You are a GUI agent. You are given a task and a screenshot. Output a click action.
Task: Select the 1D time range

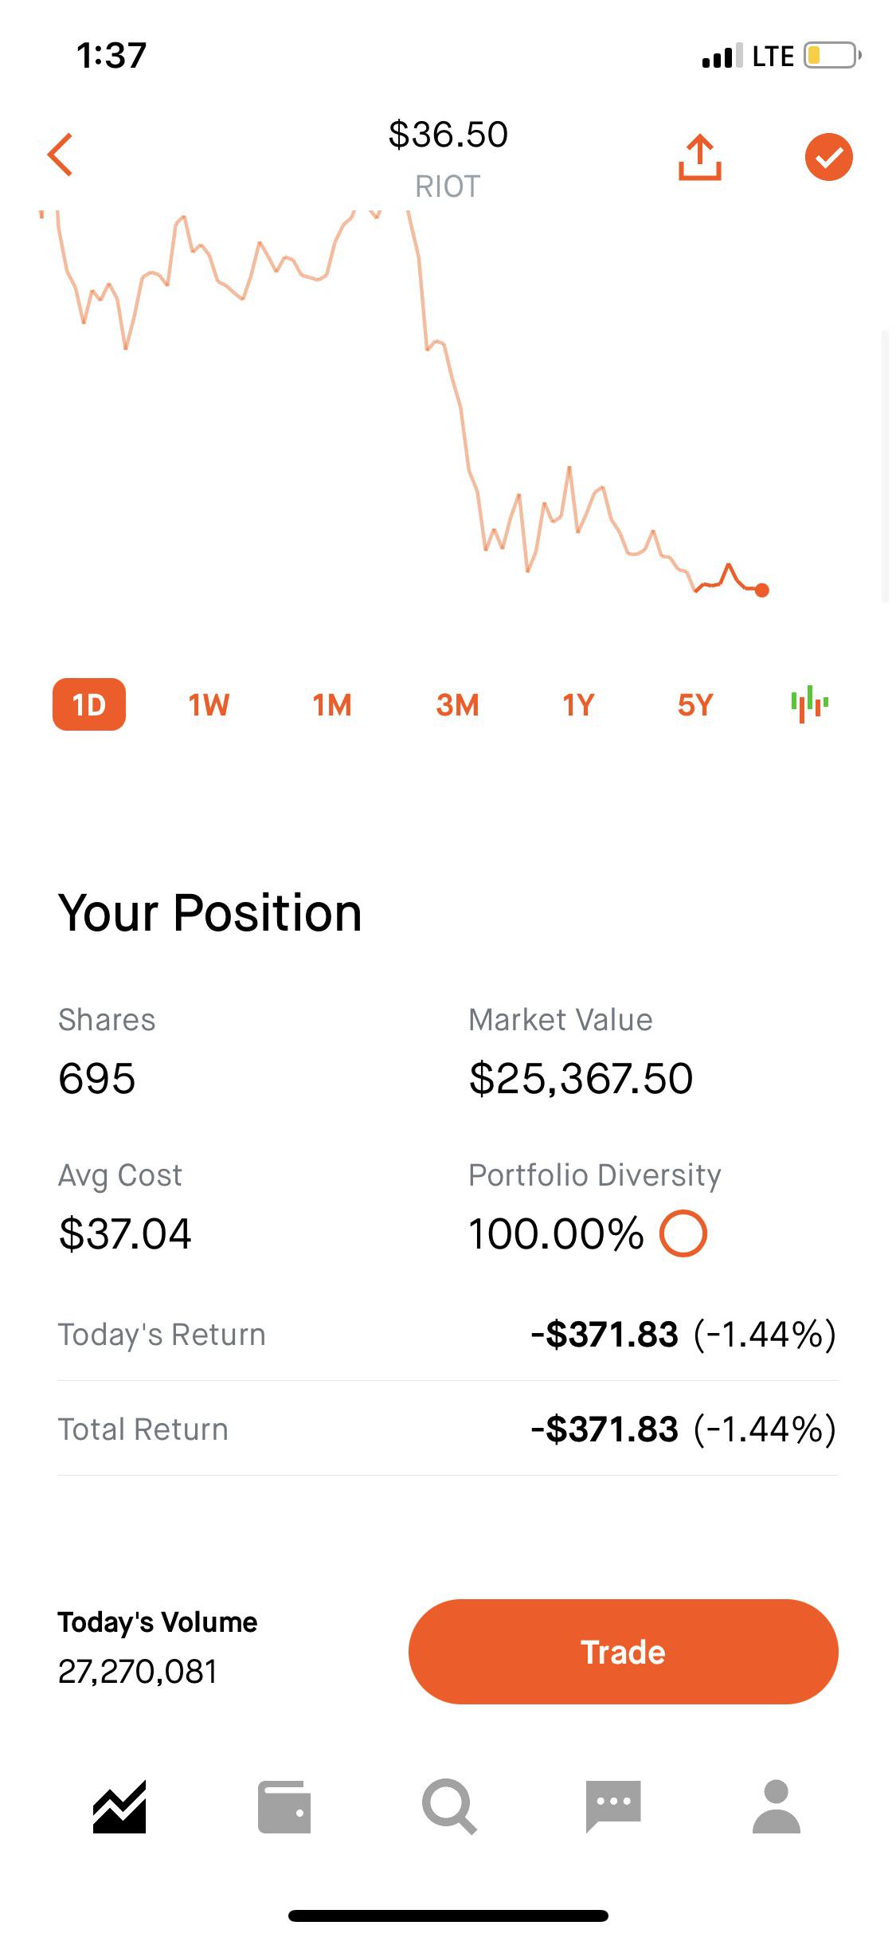(x=89, y=704)
